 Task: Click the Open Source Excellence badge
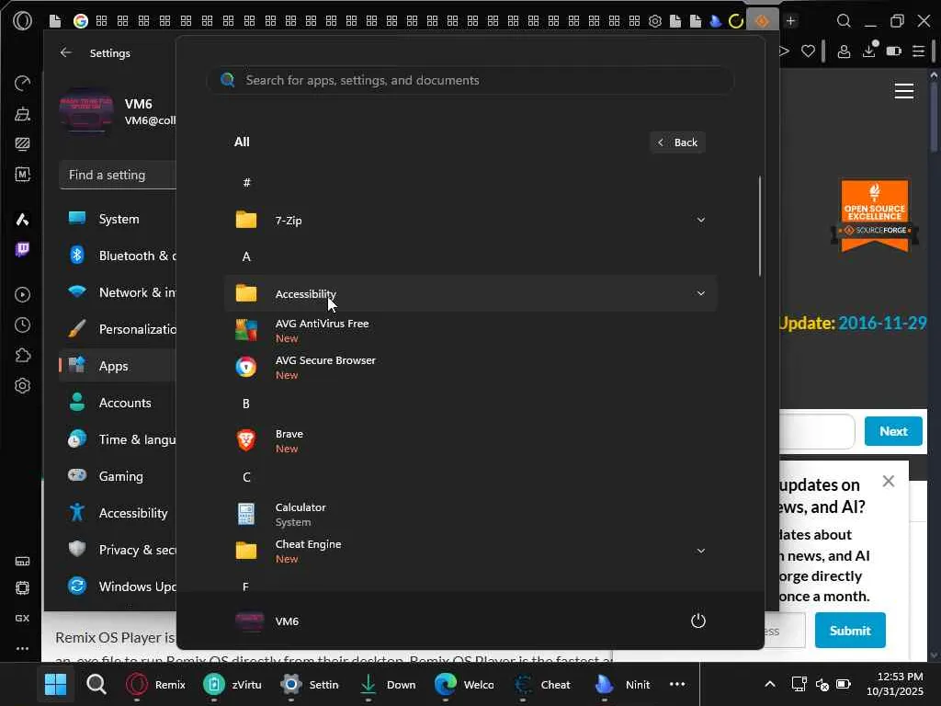[x=875, y=216]
